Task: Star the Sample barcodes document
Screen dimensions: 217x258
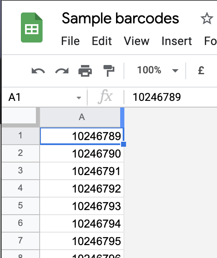Action: (207, 18)
